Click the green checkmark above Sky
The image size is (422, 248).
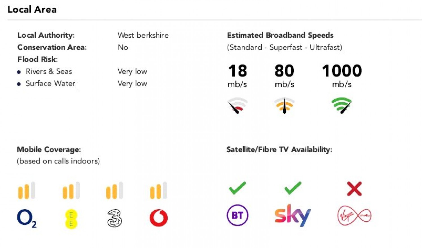pyautogui.click(x=293, y=188)
